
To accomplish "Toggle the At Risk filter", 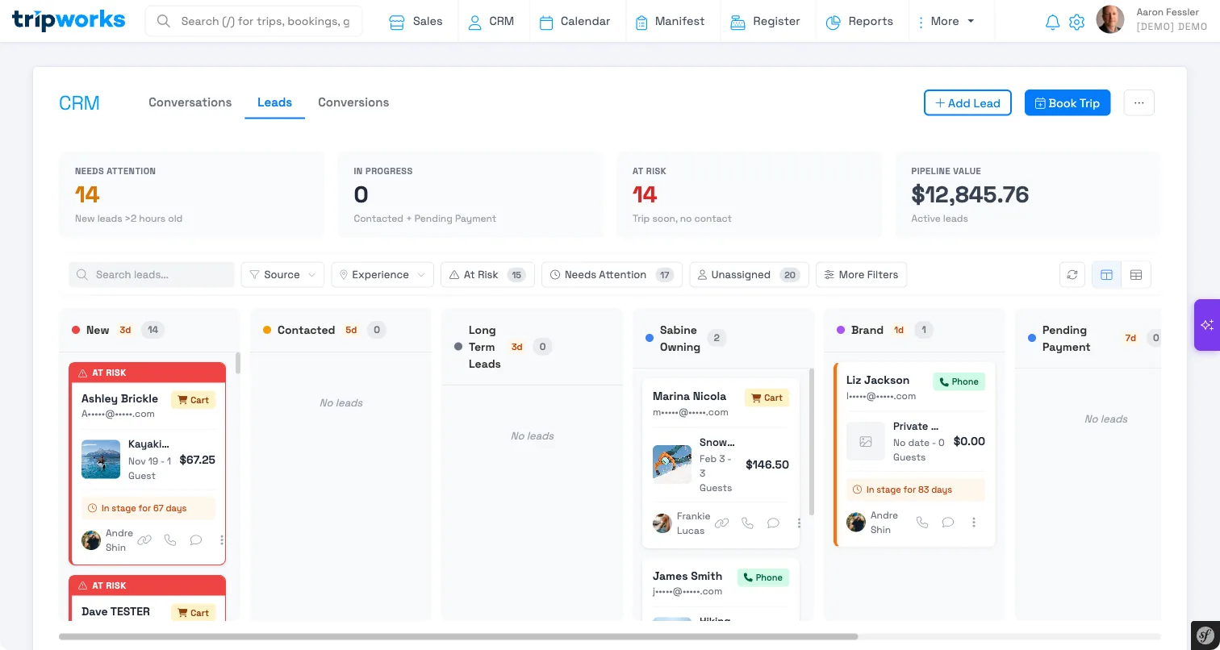I will click(487, 275).
